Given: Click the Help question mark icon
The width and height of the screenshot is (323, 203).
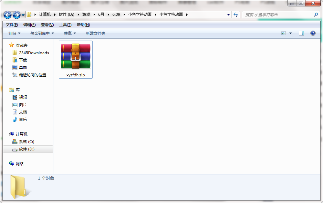Looking at the screenshot, I should point(312,33).
